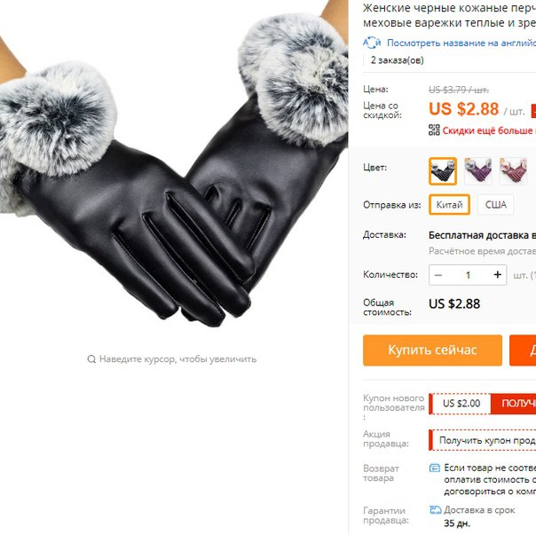
Task: Click the QR code icon beside the discounts text
Action: (x=434, y=130)
